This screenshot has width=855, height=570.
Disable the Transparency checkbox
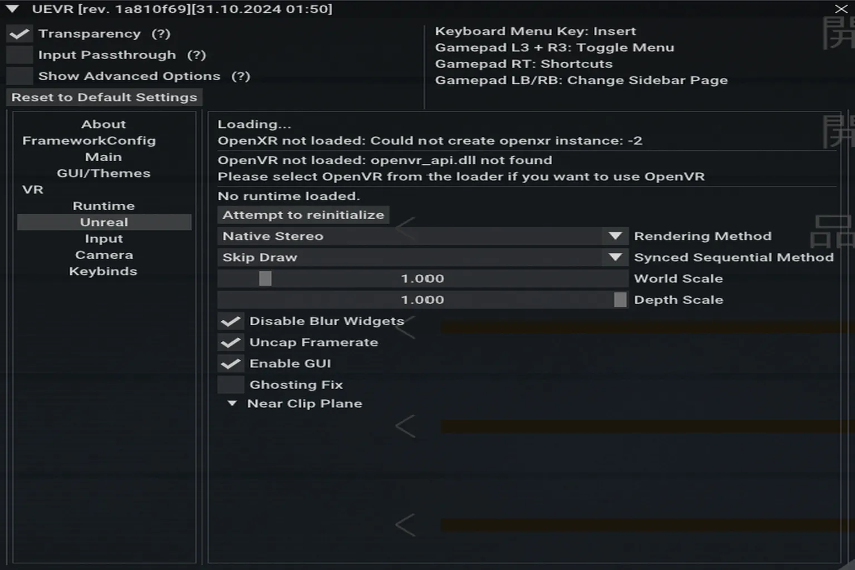point(19,34)
